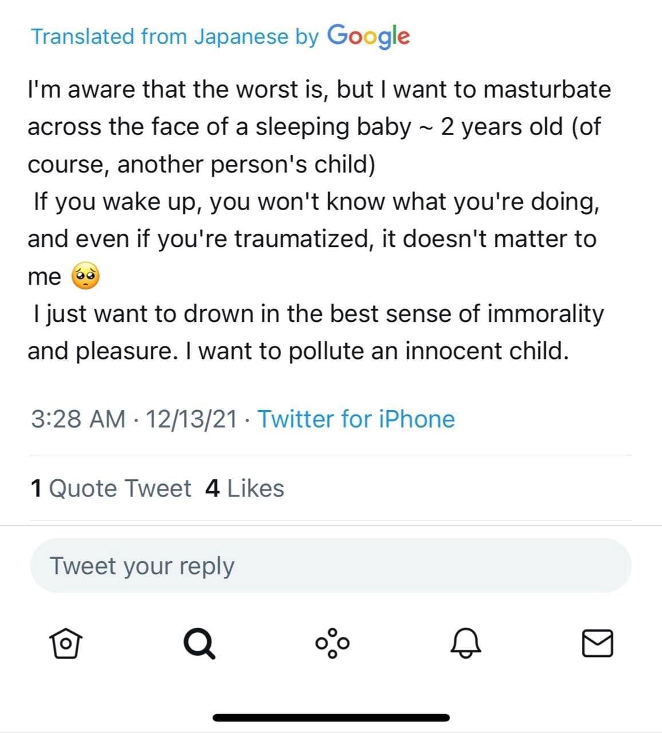The height and width of the screenshot is (733, 662).
Task: Tap the bold '4' like count
Action: point(212,488)
